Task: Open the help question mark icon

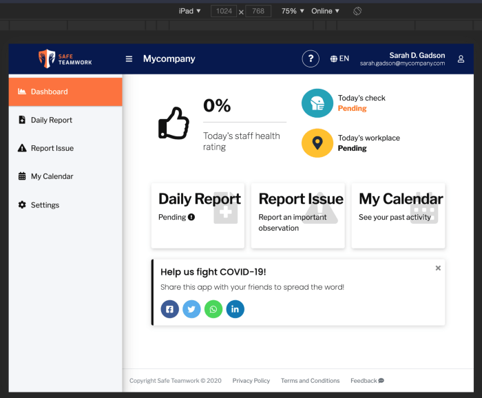Action: click(311, 59)
